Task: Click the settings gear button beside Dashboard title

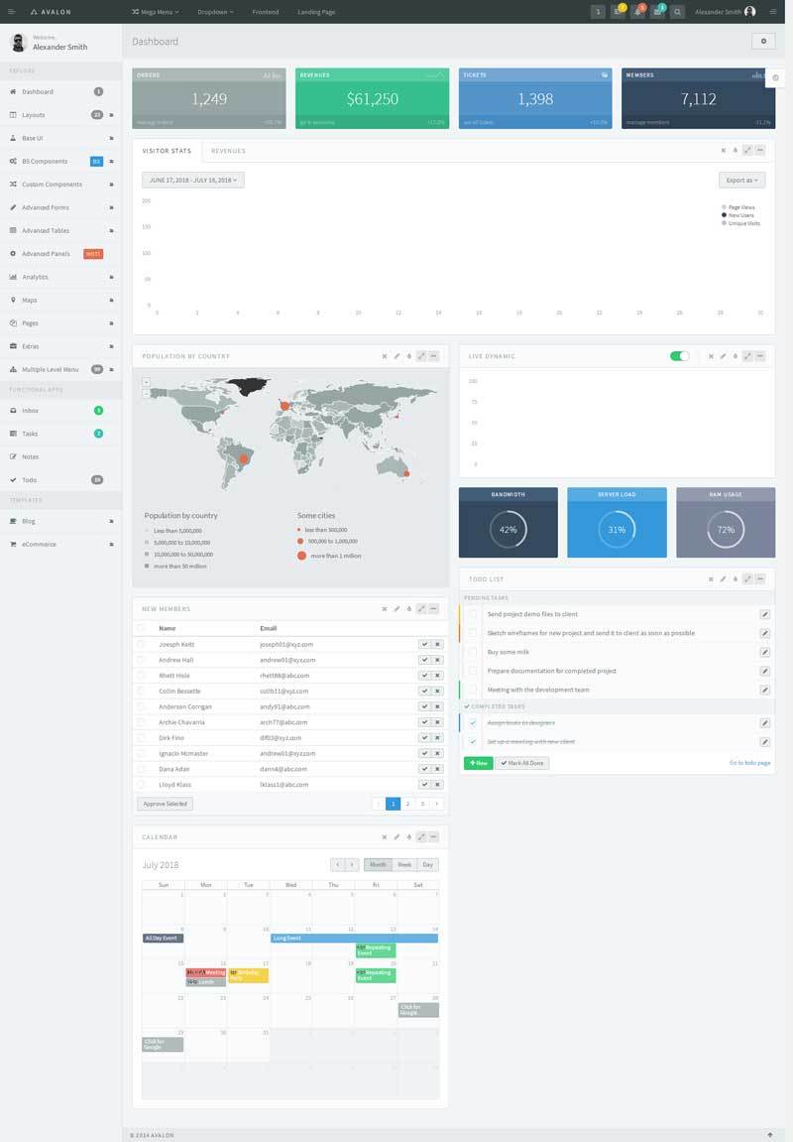Action: [x=762, y=41]
